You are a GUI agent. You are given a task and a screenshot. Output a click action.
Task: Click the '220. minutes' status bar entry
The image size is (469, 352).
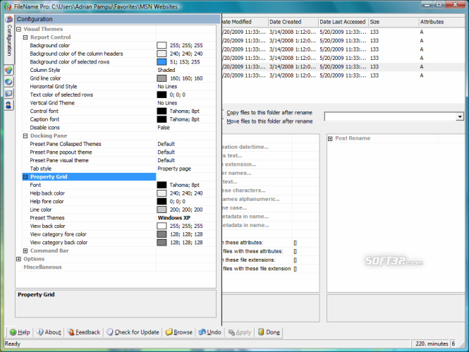coord(431,344)
